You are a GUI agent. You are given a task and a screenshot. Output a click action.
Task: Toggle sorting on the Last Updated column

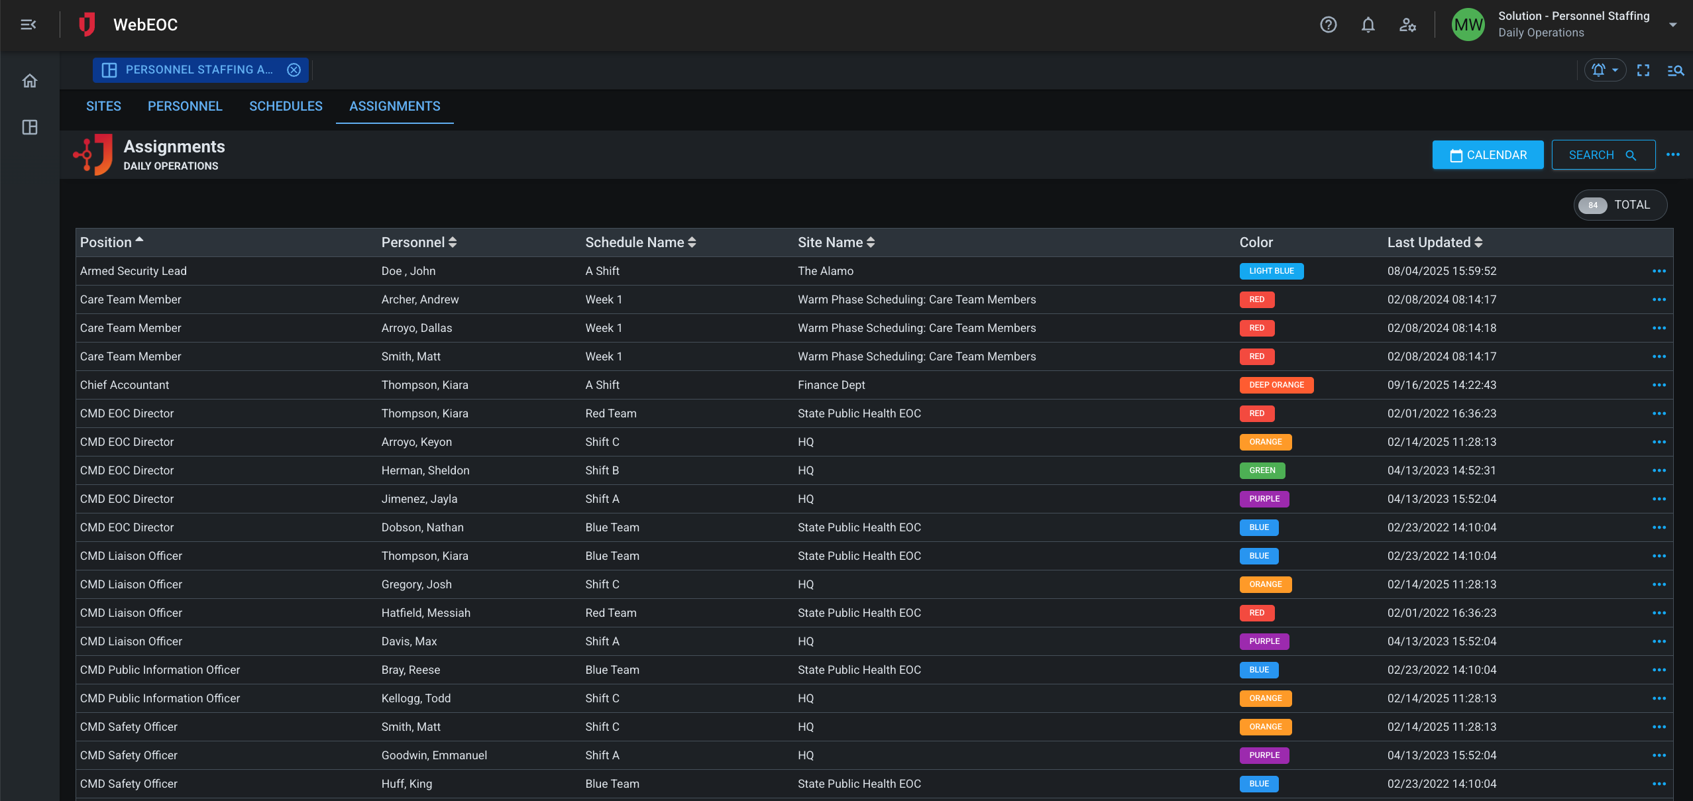point(1479,242)
